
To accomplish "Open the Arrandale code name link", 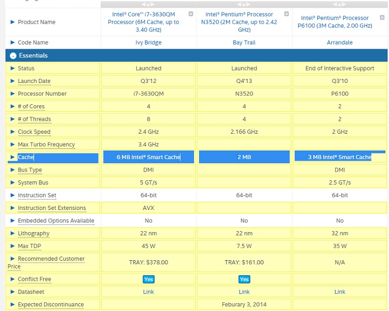I will (340, 43).
